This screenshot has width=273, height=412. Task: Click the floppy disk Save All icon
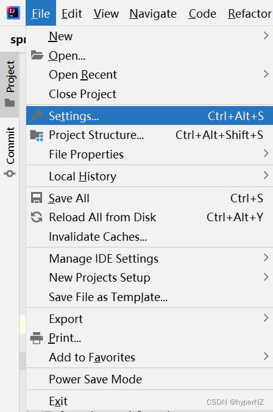point(37,198)
